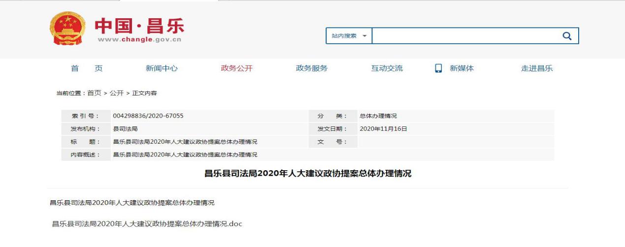Click 首页 breadcrumb link
The image size is (625, 247).
pyautogui.click(x=94, y=93)
